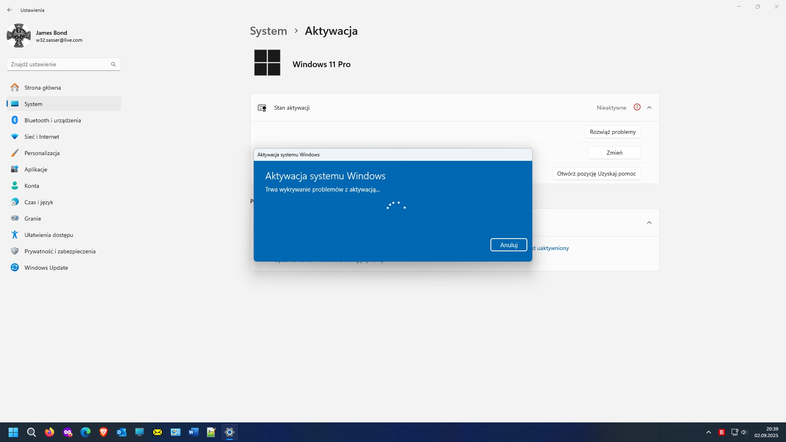This screenshot has width=786, height=442.
Task: Open Prywatność i zabezpieczenia settings
Action: [64, 251]
